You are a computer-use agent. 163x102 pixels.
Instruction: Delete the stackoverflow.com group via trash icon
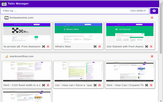click(152, 56)
